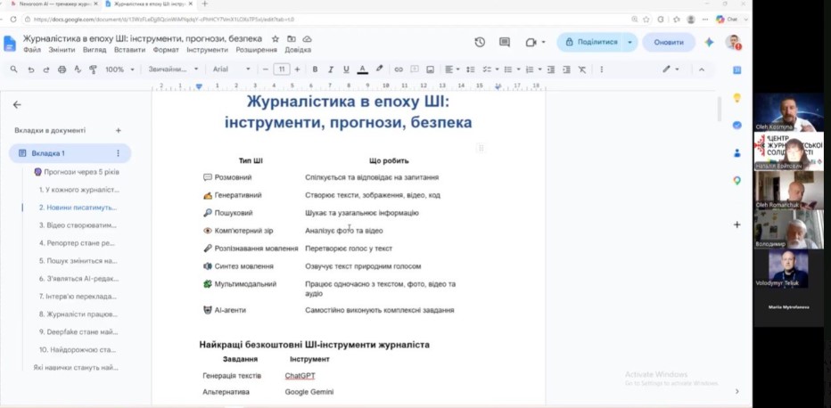Redo the last action
831x408 pixels.
click(46, 69)
